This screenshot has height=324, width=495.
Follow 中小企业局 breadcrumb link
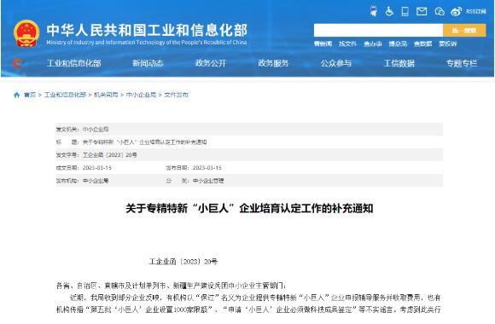[141, 95]
